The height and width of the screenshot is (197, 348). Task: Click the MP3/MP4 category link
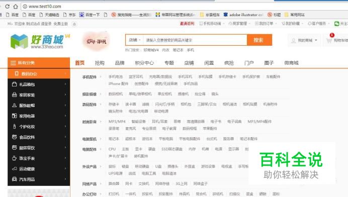[x=117, y=122]
